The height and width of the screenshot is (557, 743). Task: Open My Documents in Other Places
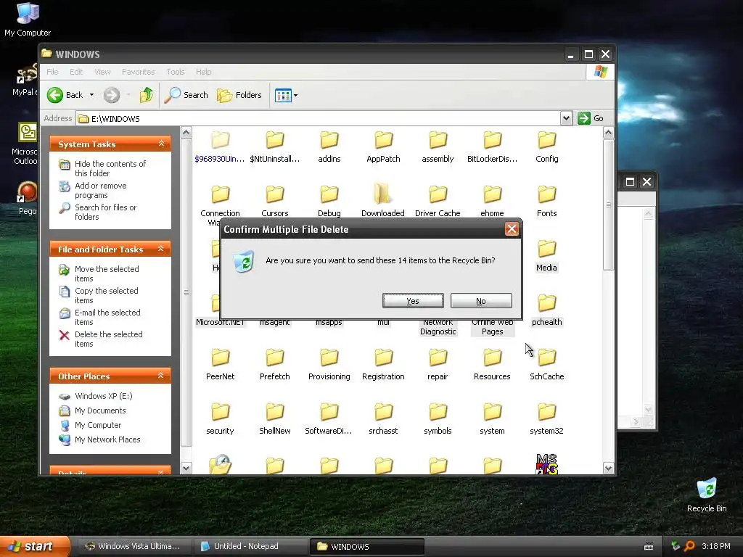100,410
